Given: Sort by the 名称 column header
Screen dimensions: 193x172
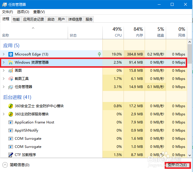Looking at the screenshot, I should coord(34,33).
